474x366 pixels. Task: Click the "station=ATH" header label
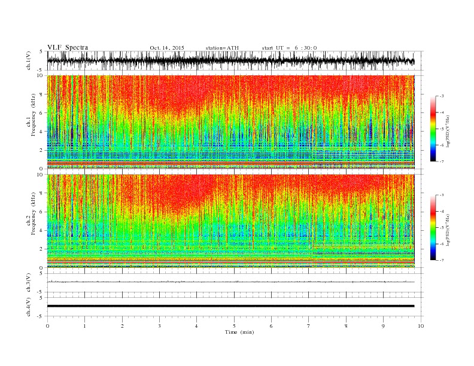[x=222, y=48]
